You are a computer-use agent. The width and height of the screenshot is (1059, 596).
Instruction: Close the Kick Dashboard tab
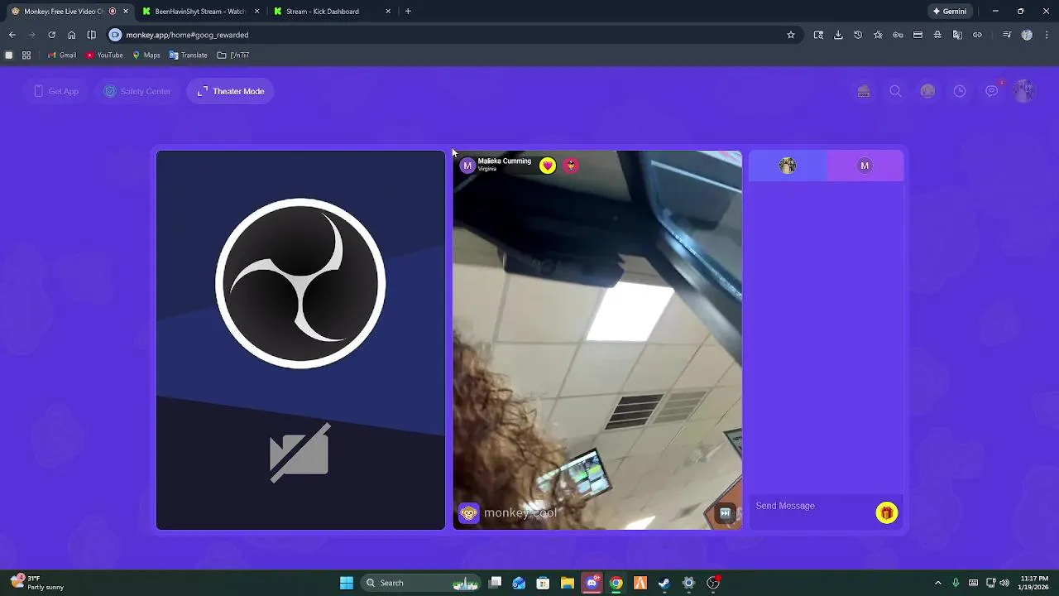388,12
